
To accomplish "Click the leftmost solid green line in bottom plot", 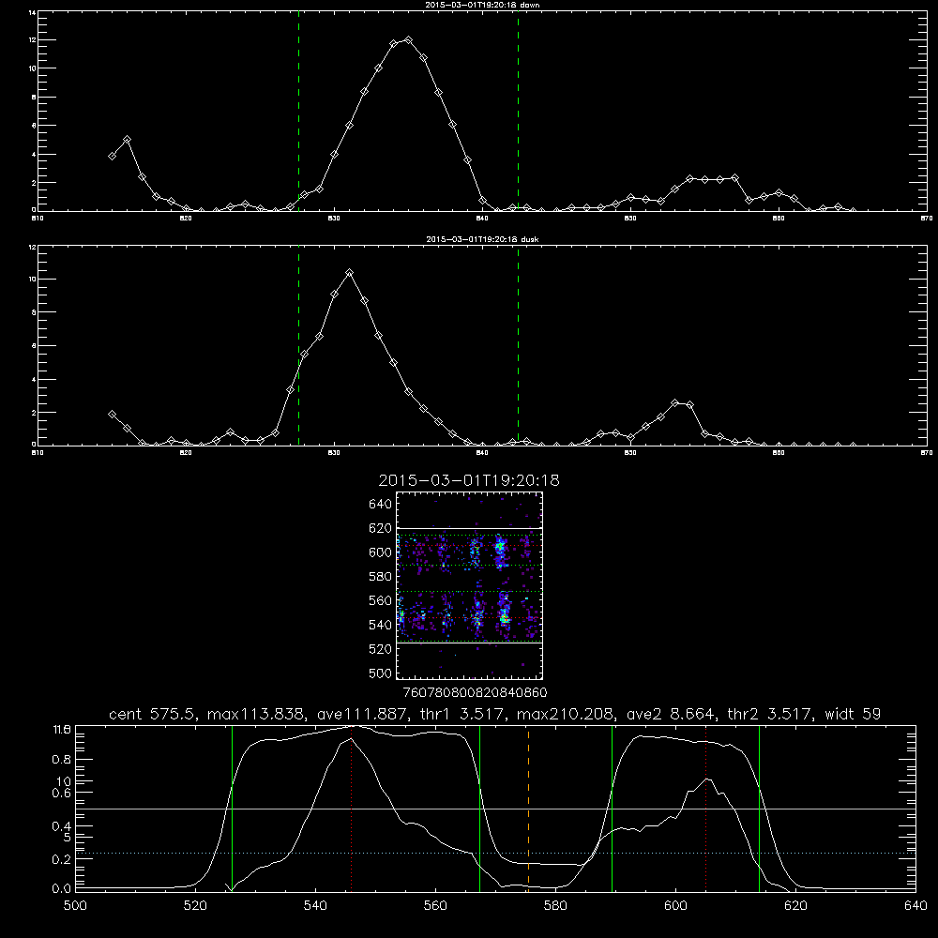I will pyautogui.click(x=232, y=808).
